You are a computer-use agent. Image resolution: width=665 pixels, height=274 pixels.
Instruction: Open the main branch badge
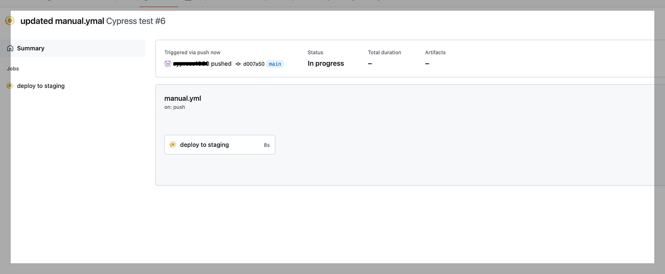pos(275,63)
